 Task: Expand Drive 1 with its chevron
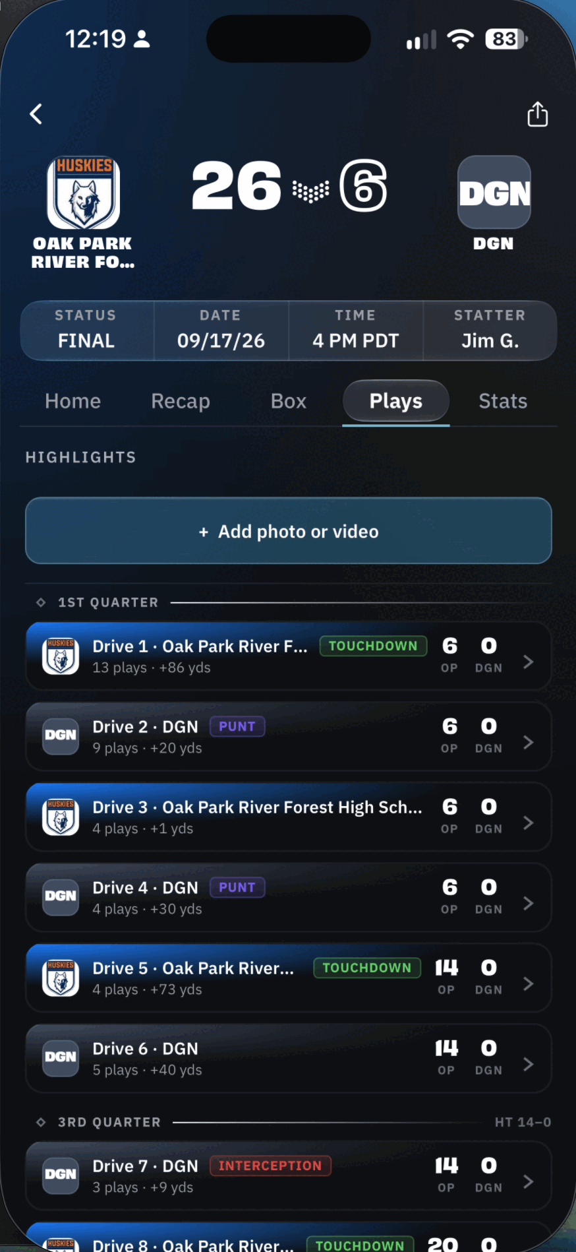[x=528, y=662]
